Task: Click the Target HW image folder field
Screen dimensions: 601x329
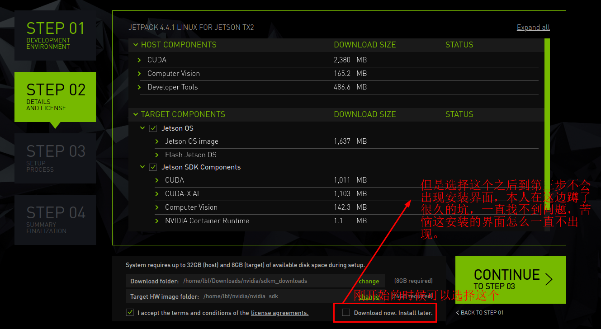Action: click(256, 296)
